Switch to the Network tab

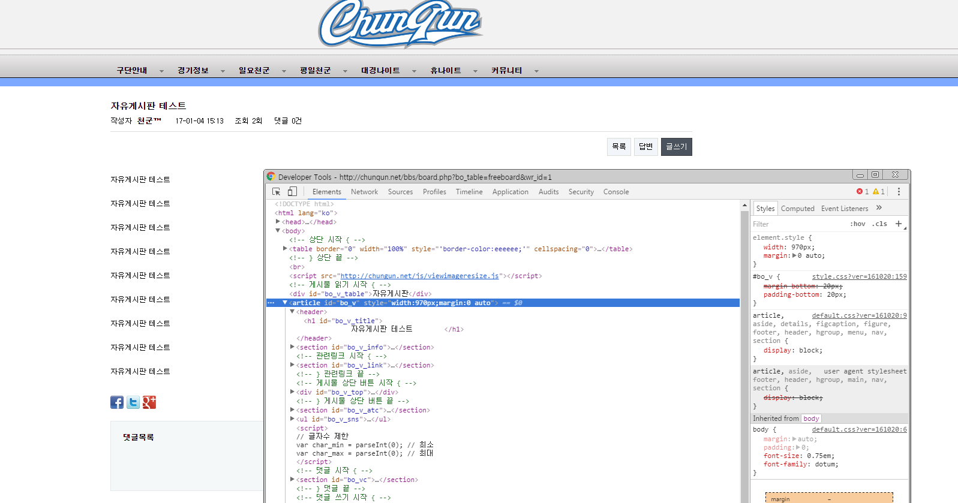(x=364, y=192)
